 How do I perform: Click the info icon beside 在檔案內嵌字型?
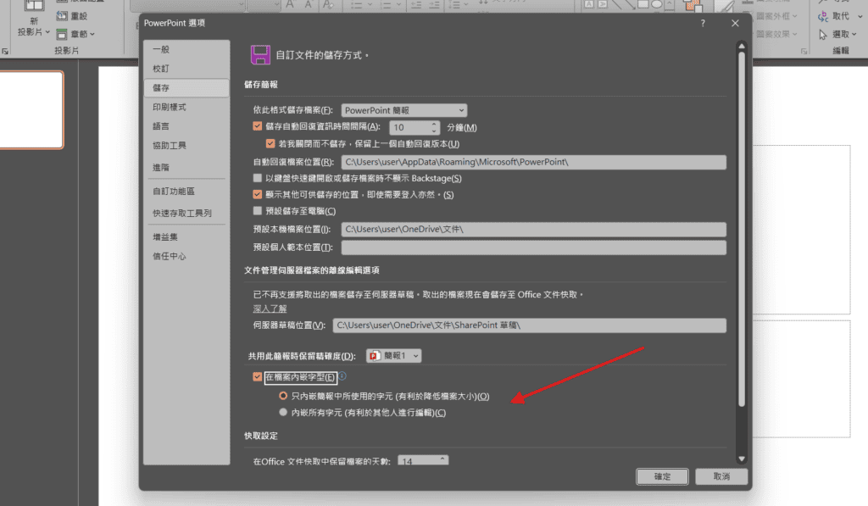click(x=342, y=376)
